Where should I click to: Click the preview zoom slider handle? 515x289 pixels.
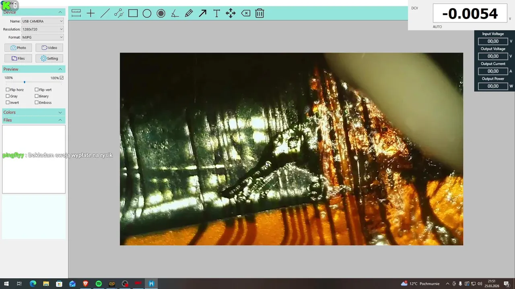pos(24,82)
